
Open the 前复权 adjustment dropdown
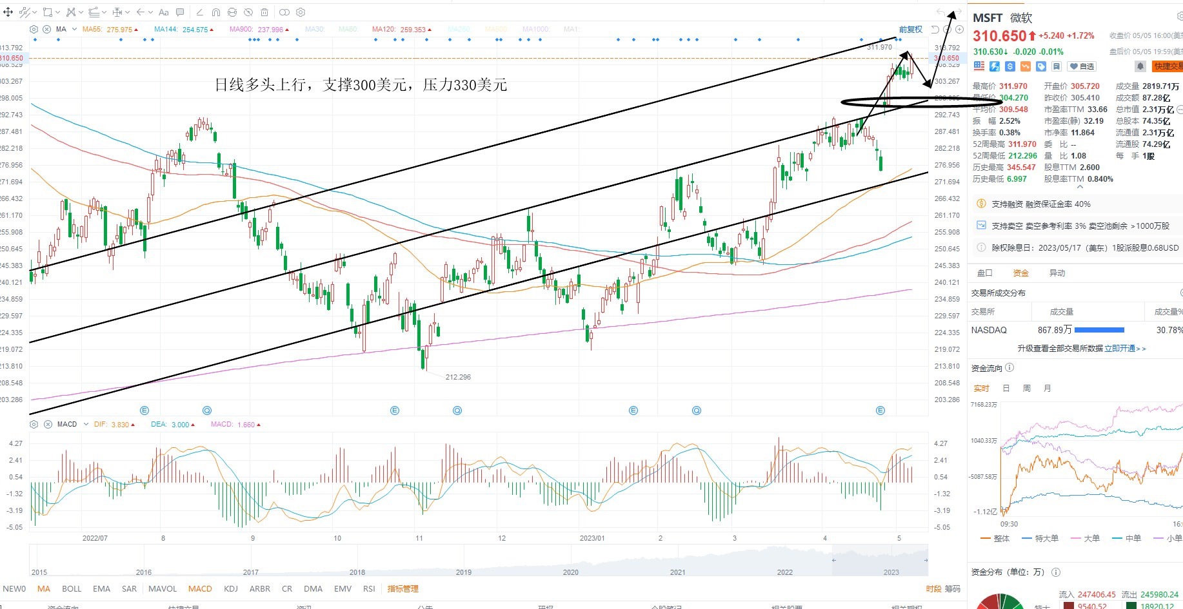(x=911, y=30)
